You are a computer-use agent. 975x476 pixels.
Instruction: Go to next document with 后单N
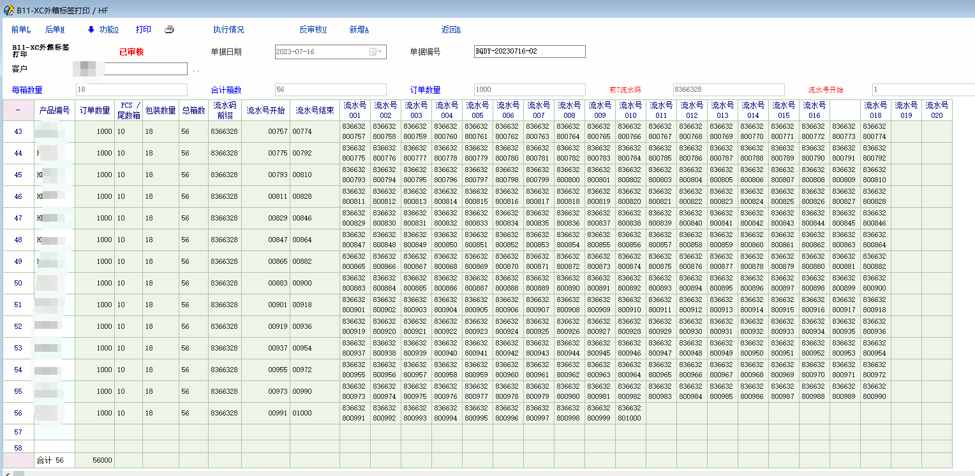coord(55,30)
